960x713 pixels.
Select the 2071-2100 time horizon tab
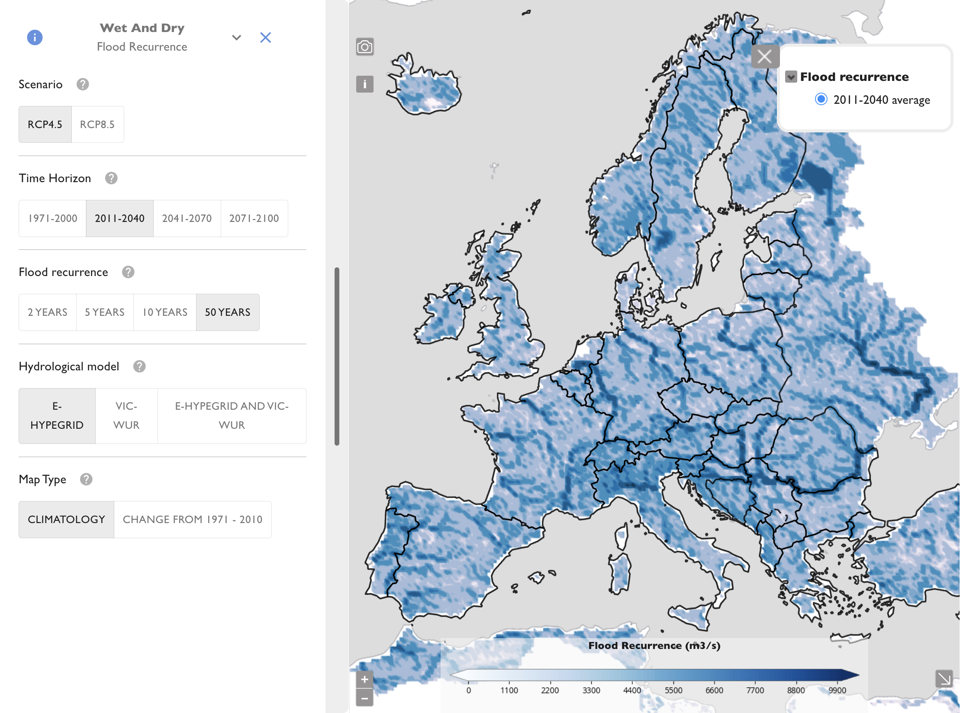(254, 218)
